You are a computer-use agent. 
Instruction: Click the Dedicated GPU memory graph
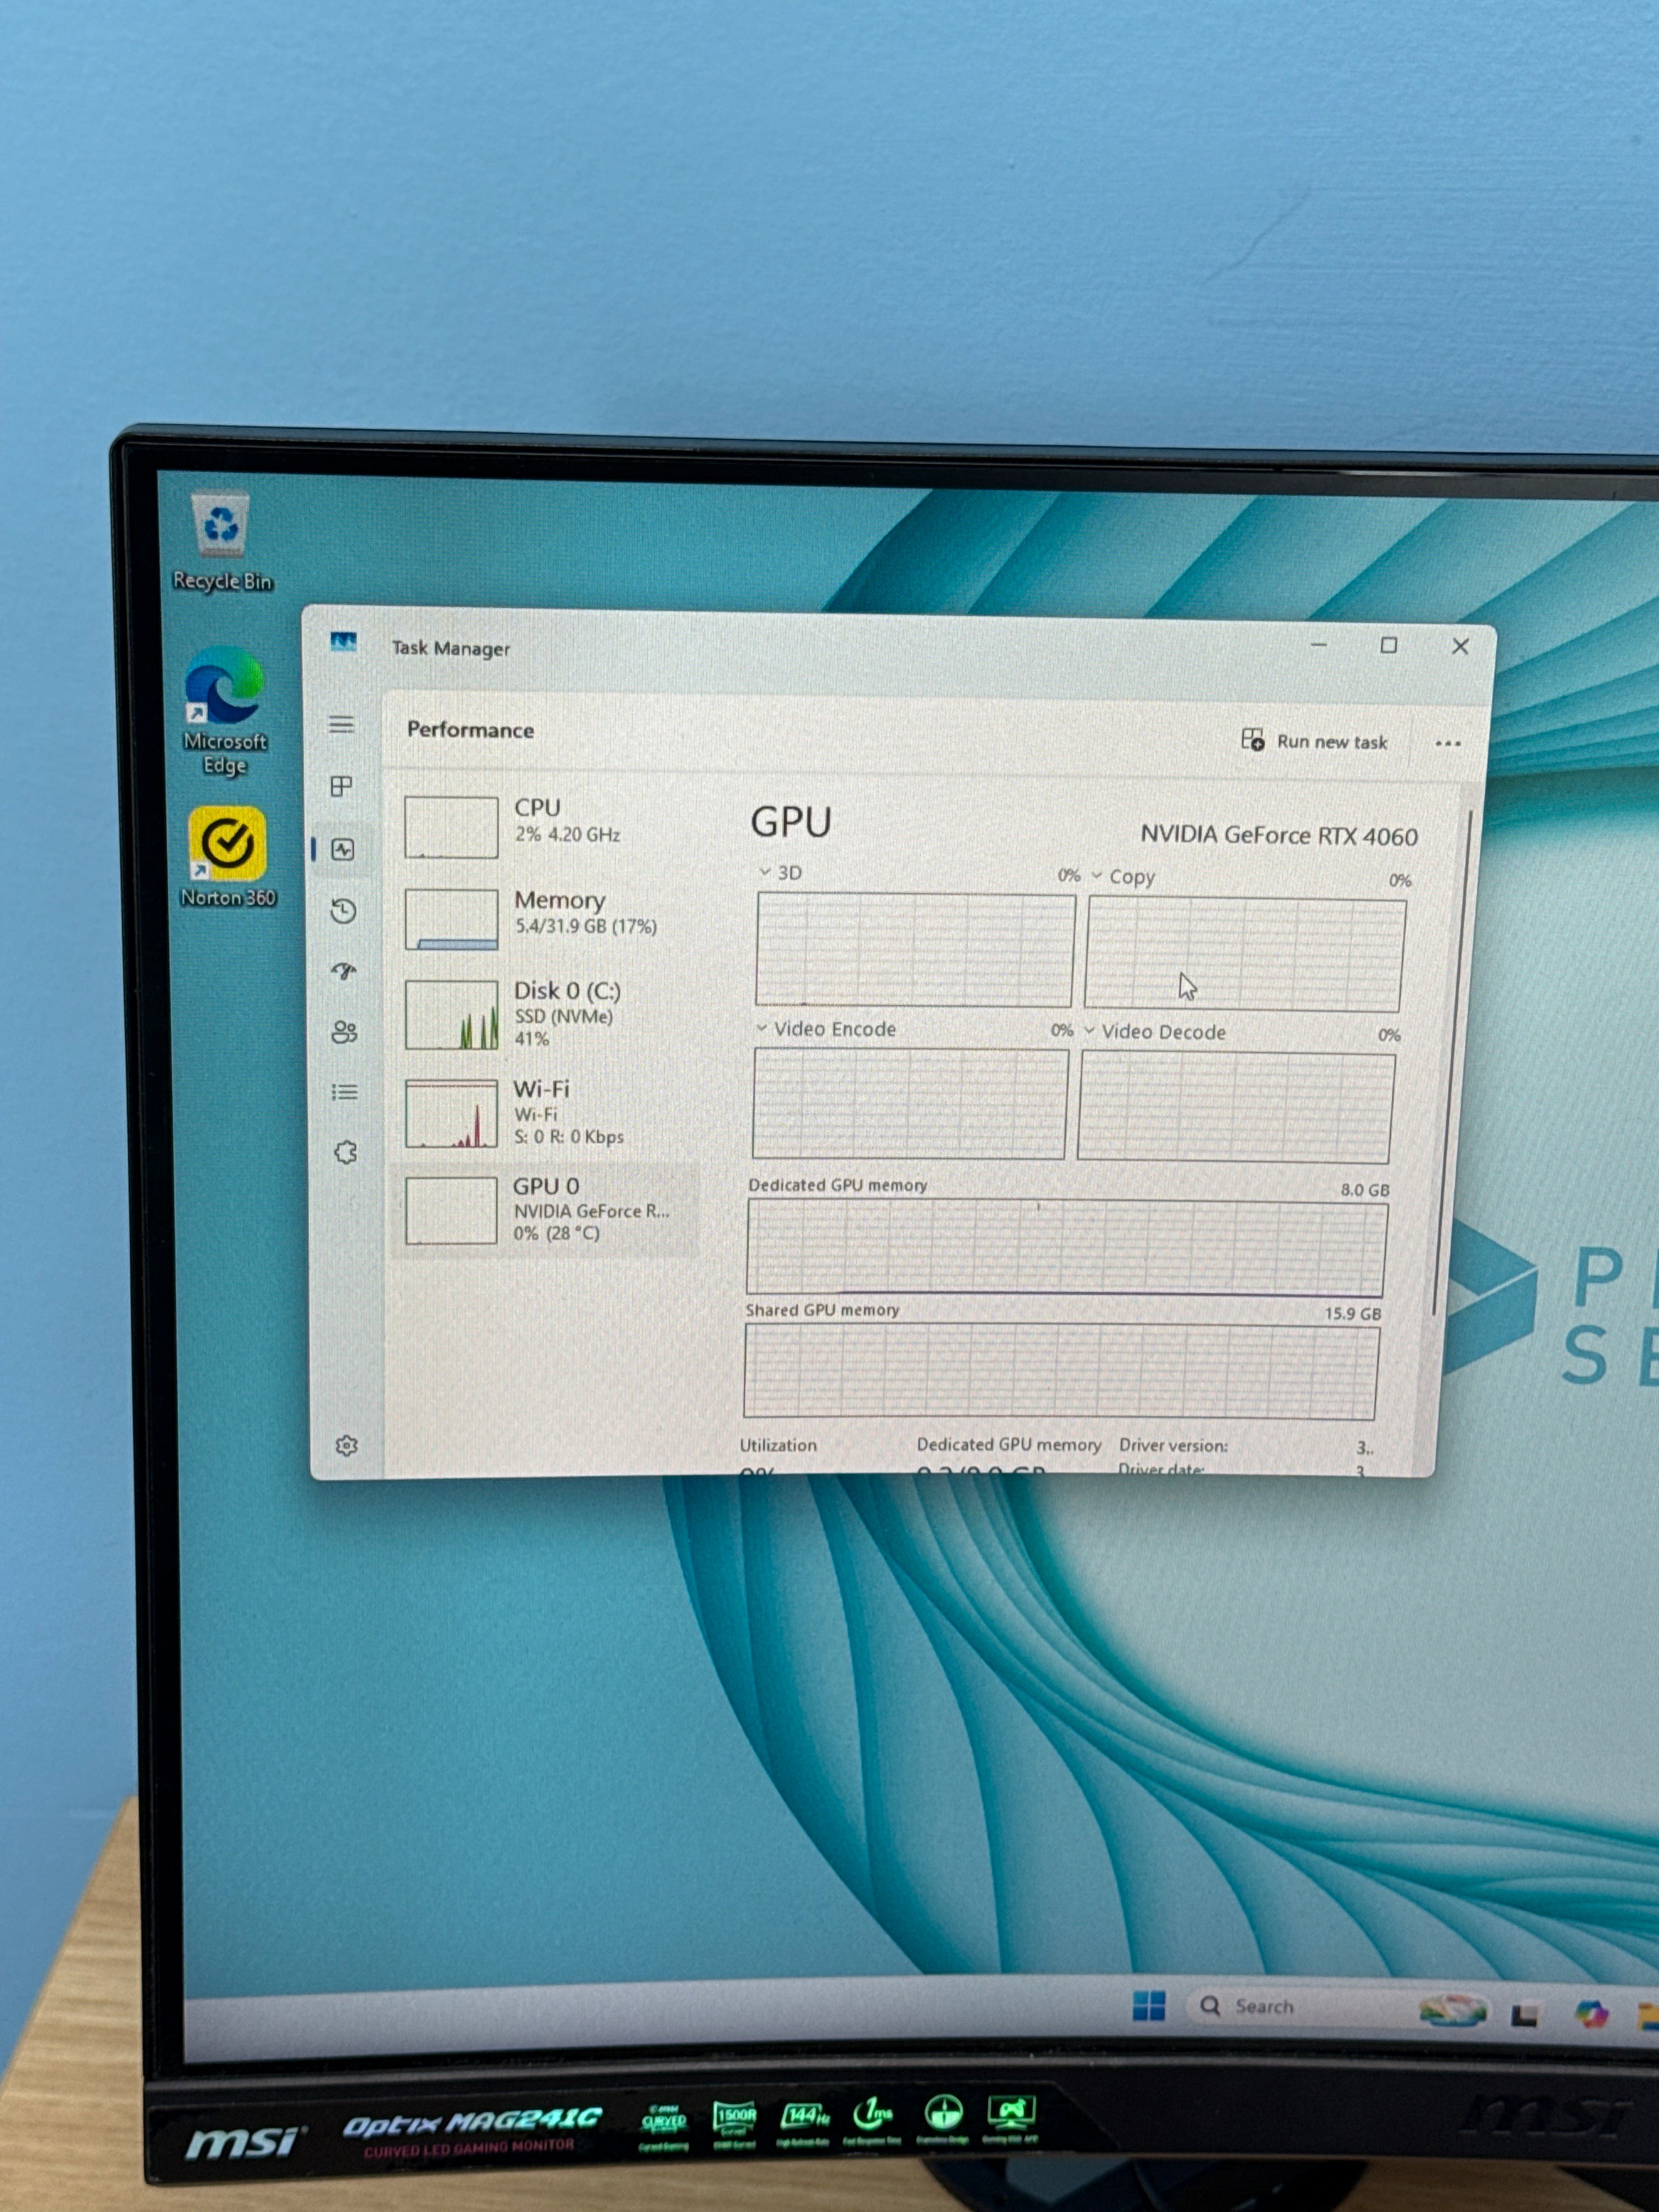[1066, 1247]
